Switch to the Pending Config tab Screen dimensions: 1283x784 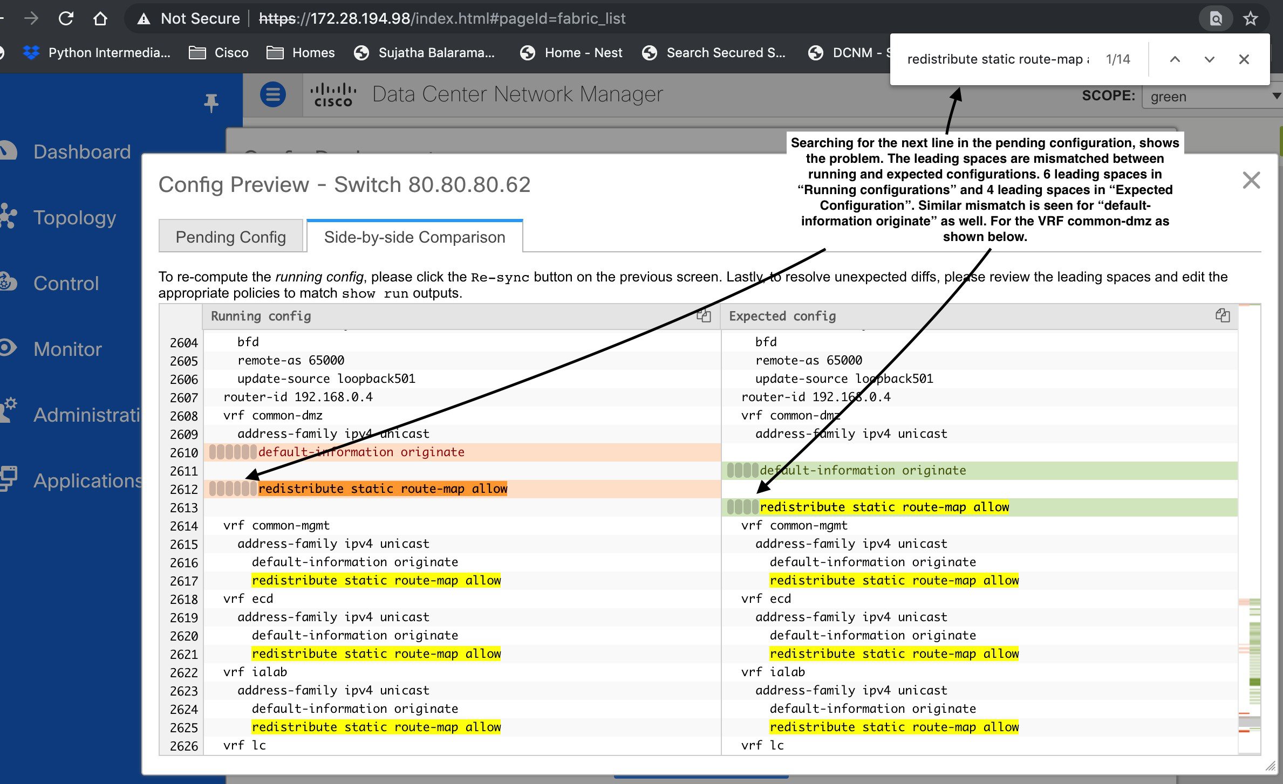pyautogui.click(x=231, y=236)
